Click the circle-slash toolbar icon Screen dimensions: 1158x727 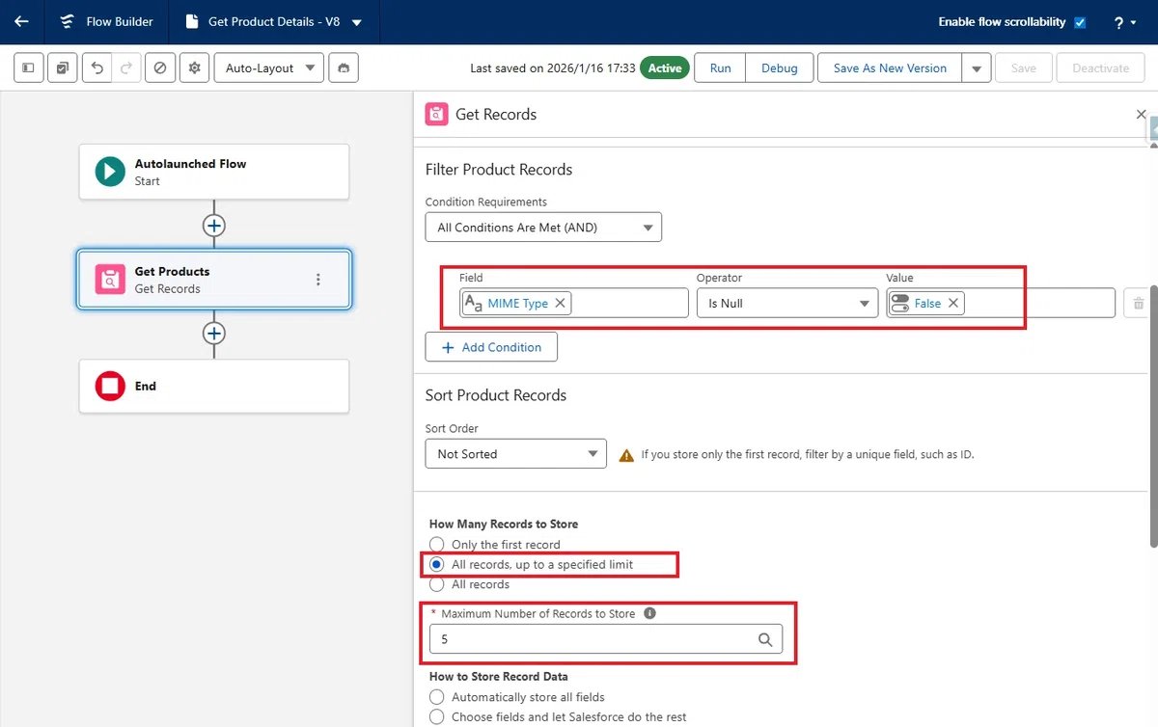(x=160, y=68)
